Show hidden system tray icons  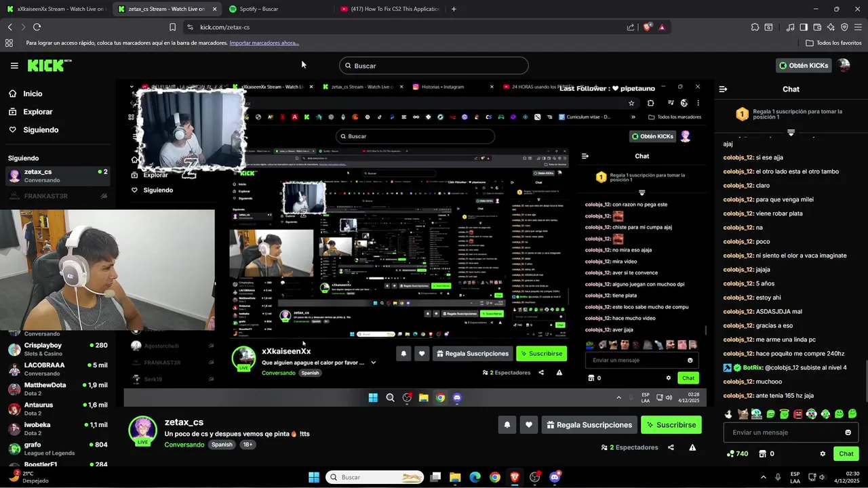tap(763, 477)
